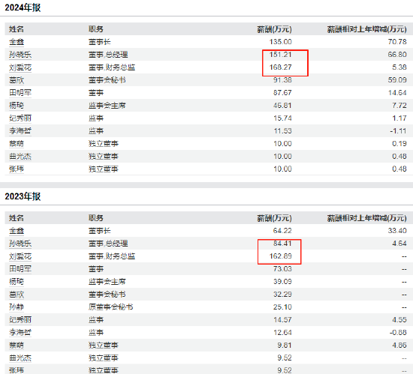Select the salary value 46.81
This screenshot has width=413, height=374.
point(282,106)
